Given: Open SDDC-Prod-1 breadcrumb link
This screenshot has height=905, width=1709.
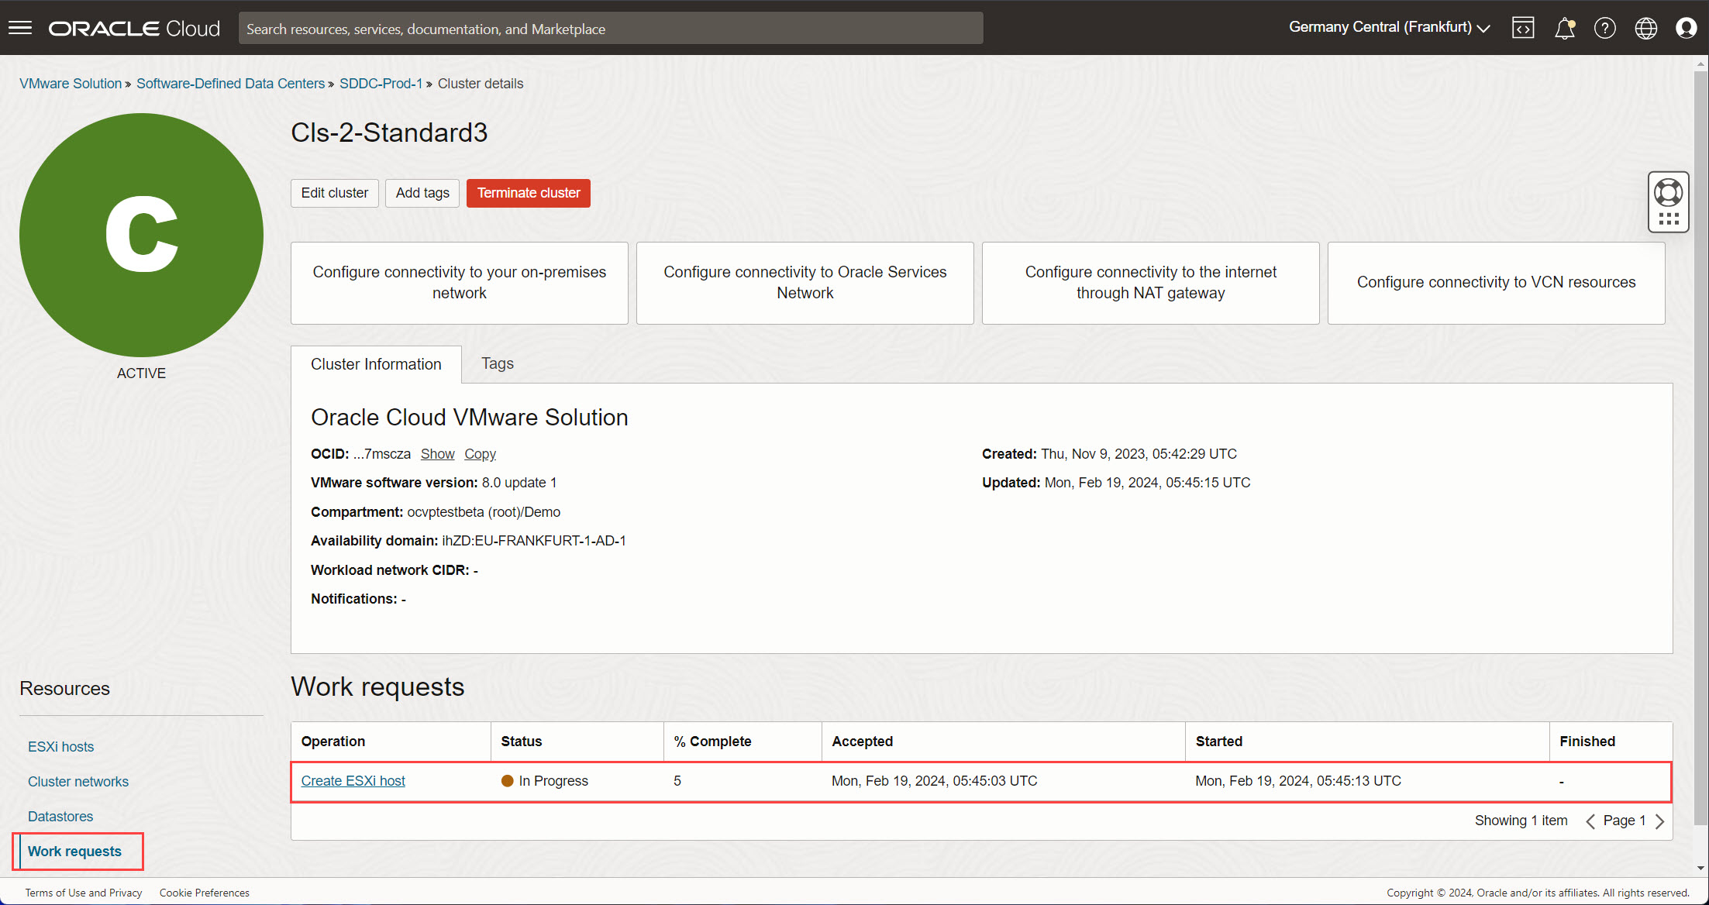Looking at the screenshot, I should (x=381, y=84).
